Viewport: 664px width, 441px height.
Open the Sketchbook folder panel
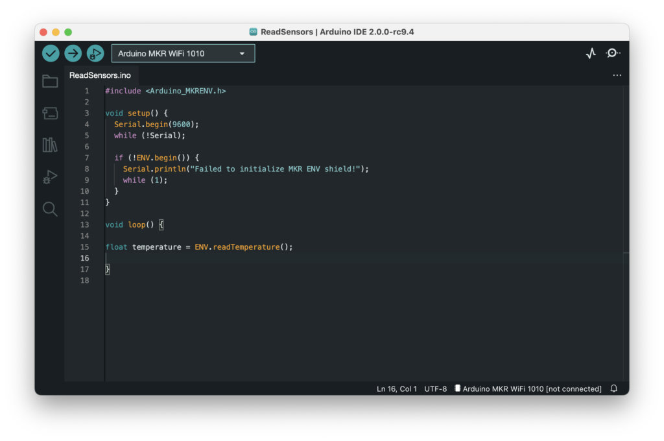50,81
